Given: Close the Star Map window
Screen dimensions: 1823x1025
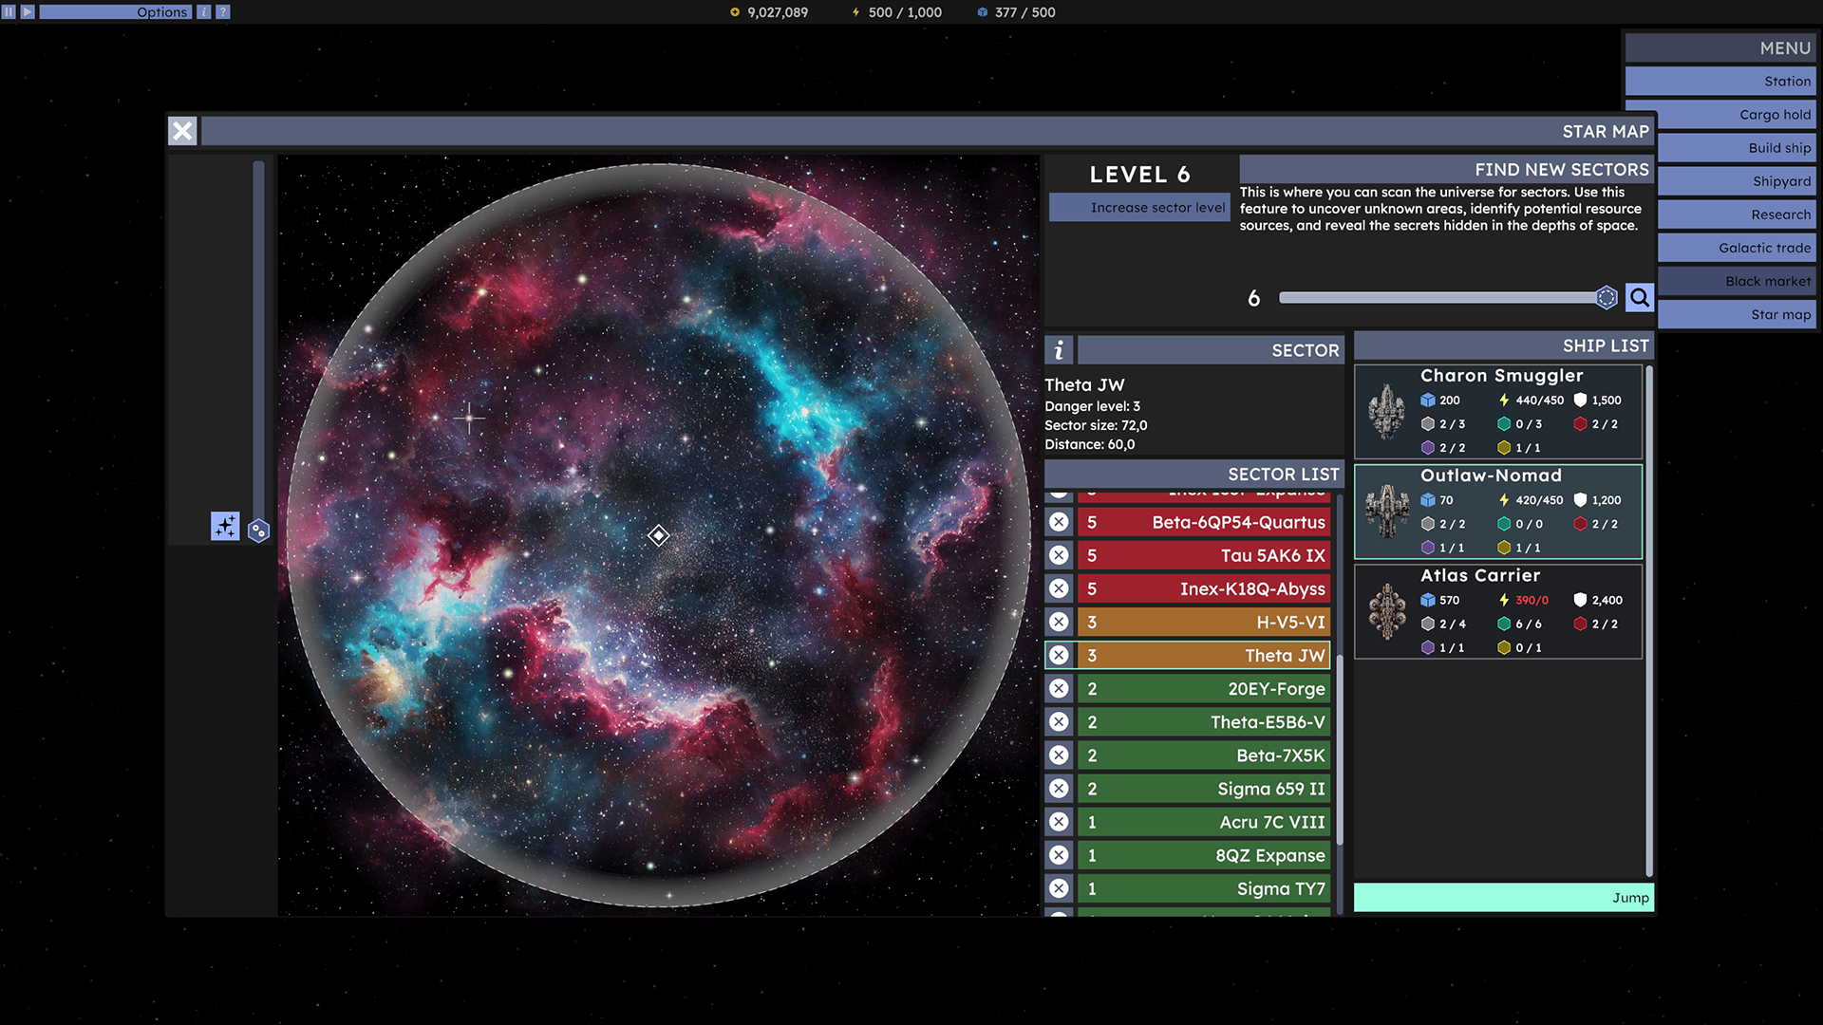Looking at the screenshot, I should (x=182, y=131).
